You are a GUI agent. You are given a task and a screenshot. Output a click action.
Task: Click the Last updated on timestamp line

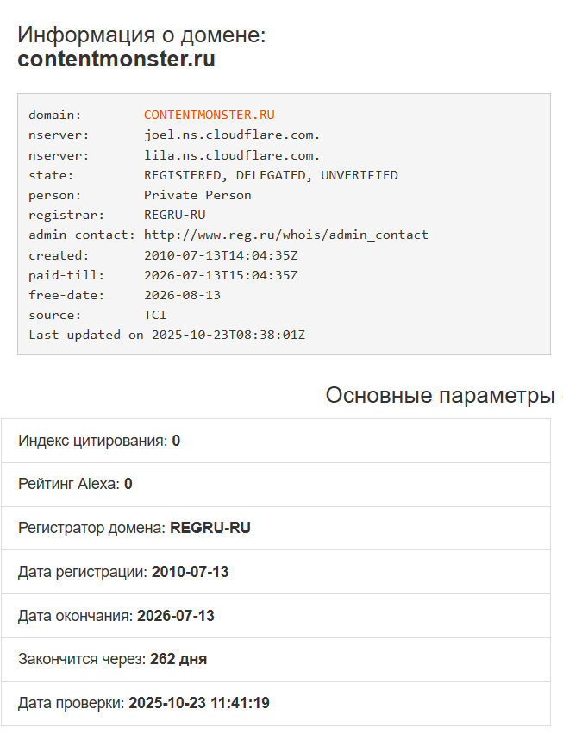[x=166, y=335]
